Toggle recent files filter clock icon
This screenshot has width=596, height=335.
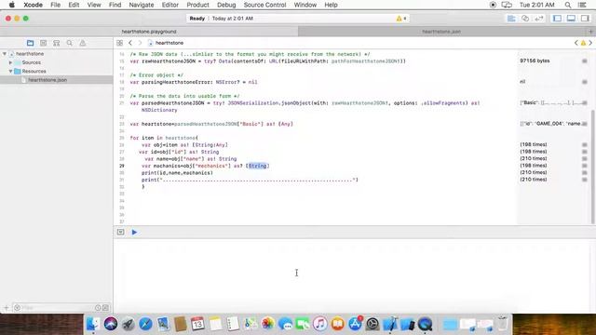(x=98, y=308)
